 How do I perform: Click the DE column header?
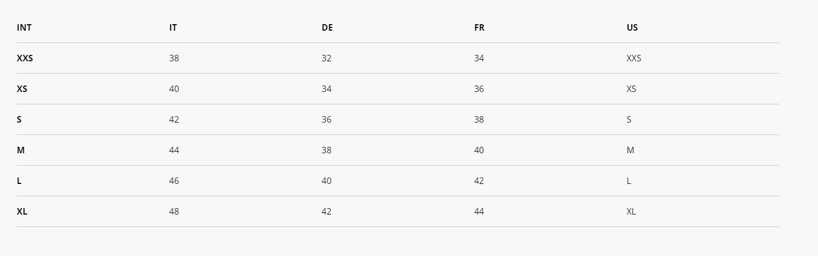point(327,27)
